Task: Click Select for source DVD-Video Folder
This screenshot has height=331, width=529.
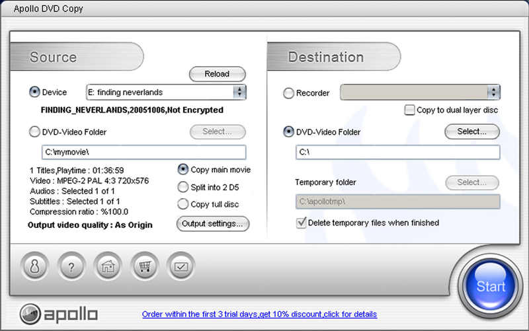Action: pyautogui.click(x=218, y=131)
